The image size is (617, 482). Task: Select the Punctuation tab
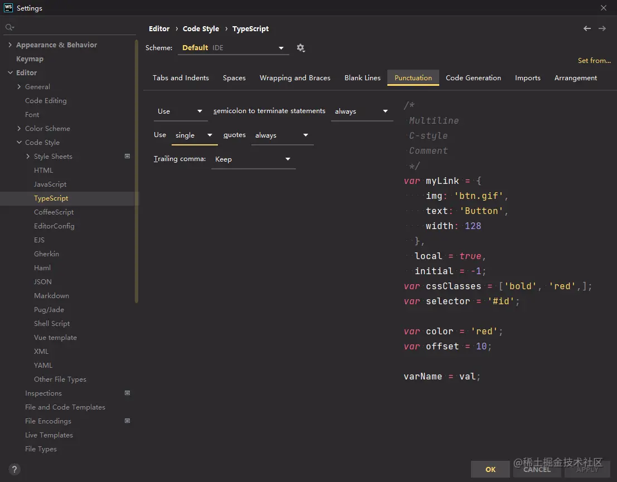pyautogui.click(x=413, y=78)
